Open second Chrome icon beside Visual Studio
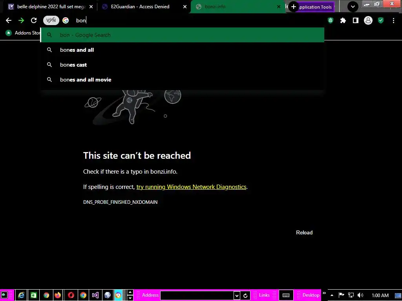Screen dimensions: 402x301 tap(83, 295)
